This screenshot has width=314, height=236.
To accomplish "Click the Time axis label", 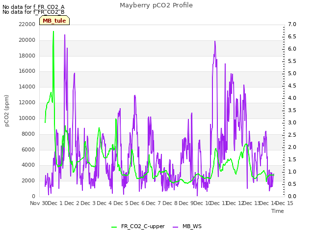I will pyautogui.click(x=278, y=211).
